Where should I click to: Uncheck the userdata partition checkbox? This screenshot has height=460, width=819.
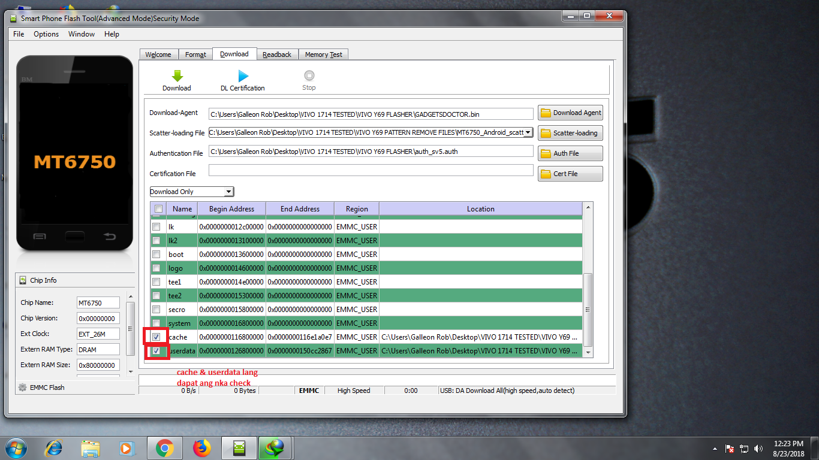click(156, 351)
